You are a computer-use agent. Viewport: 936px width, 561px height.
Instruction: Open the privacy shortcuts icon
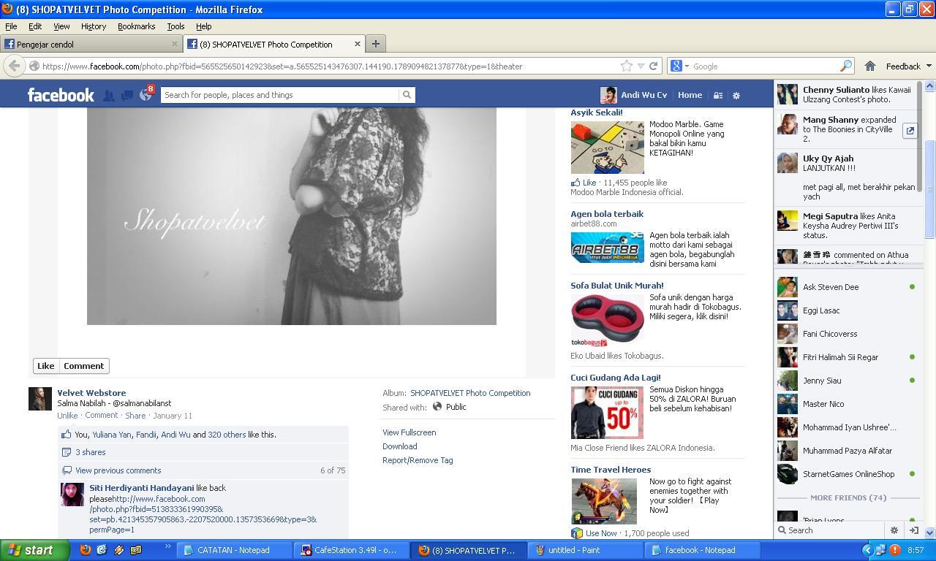pyautogui.click(x=718, y=95)
